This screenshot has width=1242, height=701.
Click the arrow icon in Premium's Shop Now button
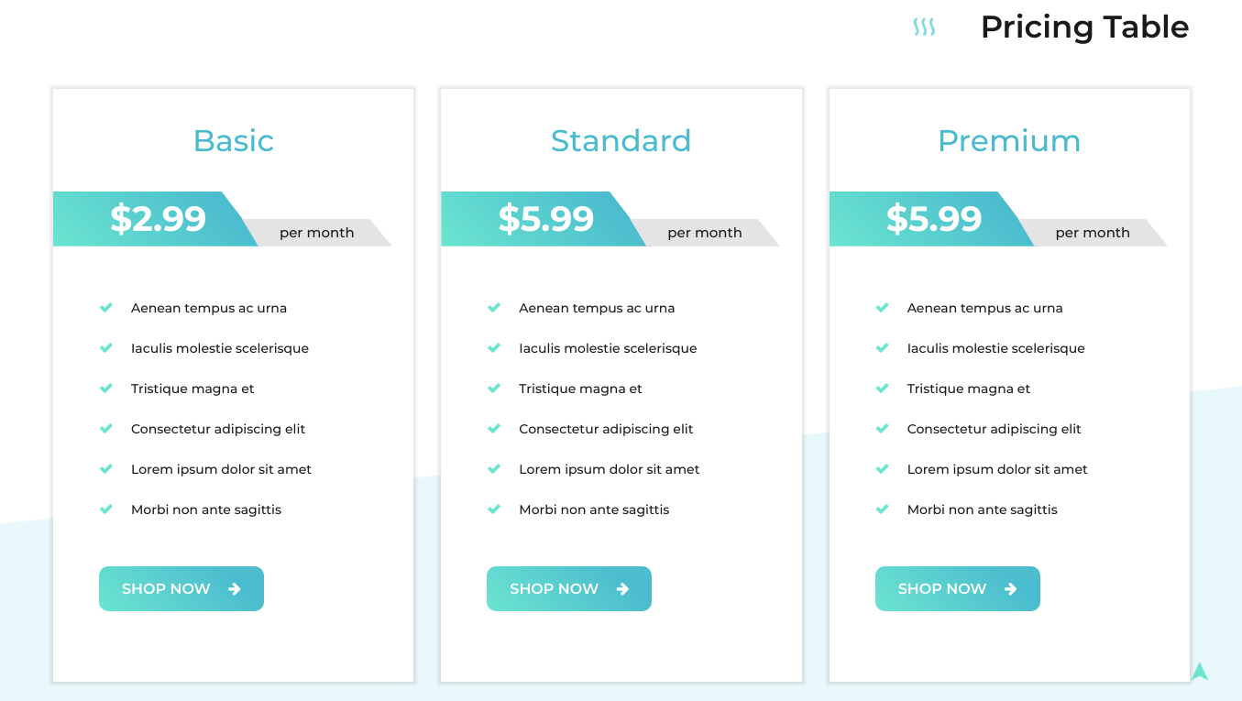coord(1010,589)
